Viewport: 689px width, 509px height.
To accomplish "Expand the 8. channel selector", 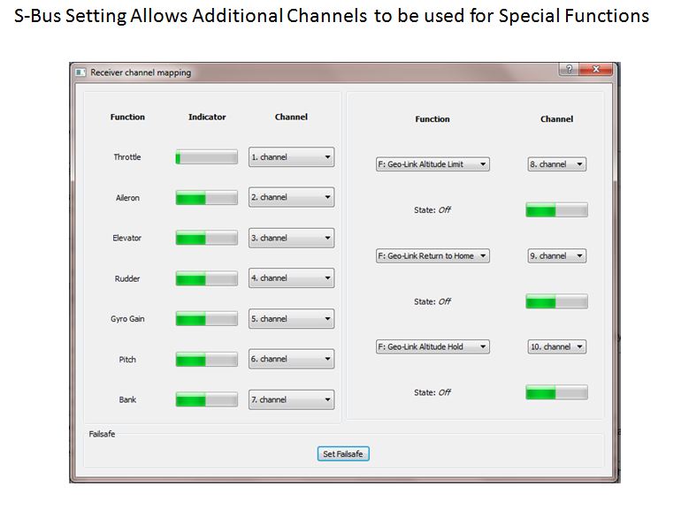I will pyautogui.click(x=557, y=164).
